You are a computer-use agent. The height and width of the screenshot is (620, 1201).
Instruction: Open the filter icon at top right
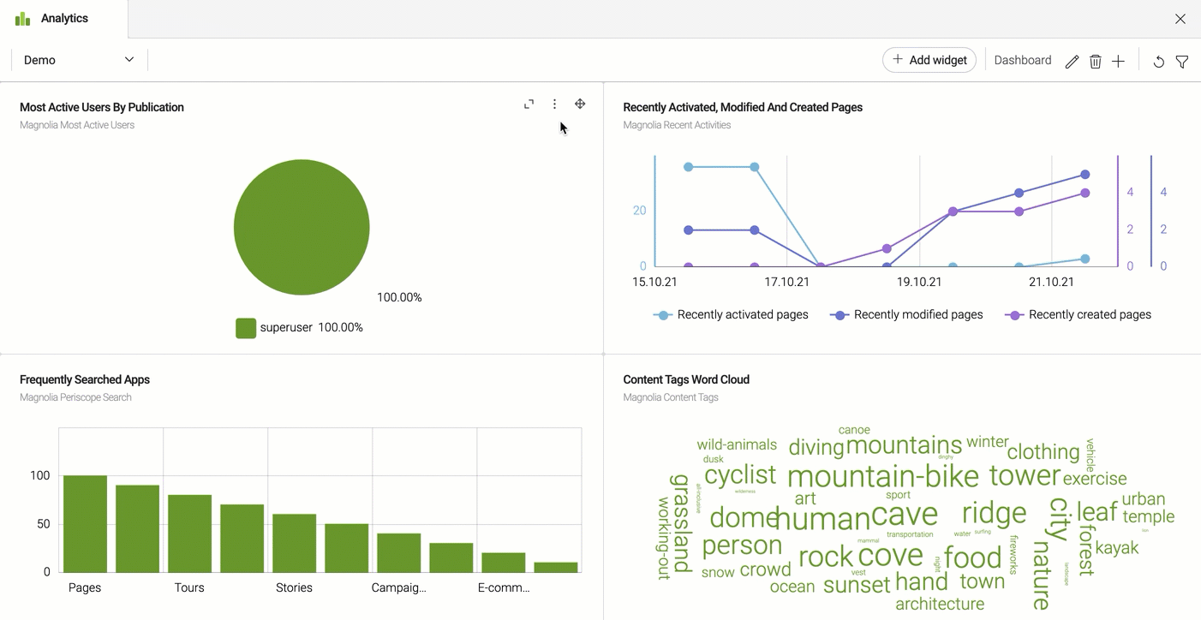coord(1183,62)
